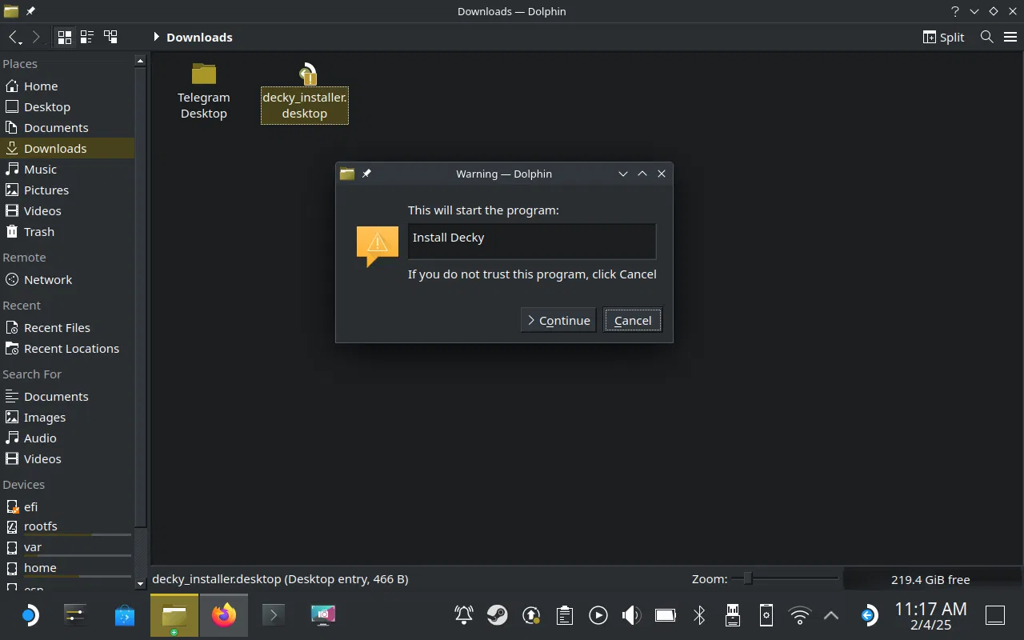Open Documents under Places
Viewport: 1024px width, 640px height.
(x=68, y=127)
